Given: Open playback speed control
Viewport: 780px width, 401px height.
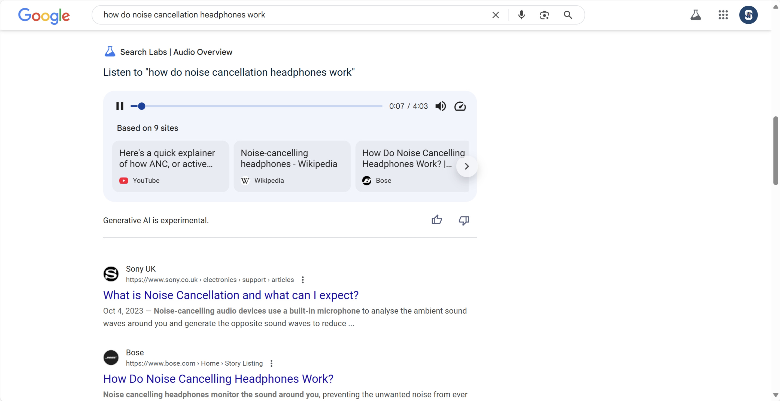Looking at the screenshot, I should (460, 106).
